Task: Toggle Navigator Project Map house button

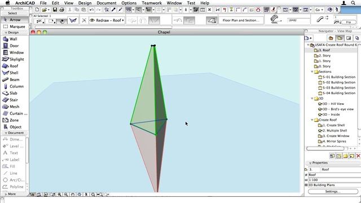Action: tap(331, 38)
